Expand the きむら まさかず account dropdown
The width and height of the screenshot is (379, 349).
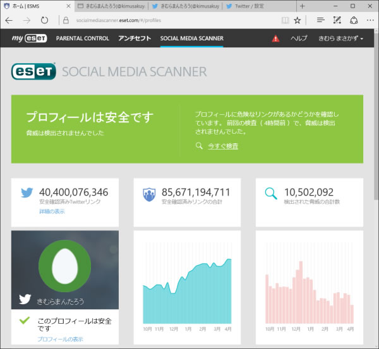[x=340, y=38]
